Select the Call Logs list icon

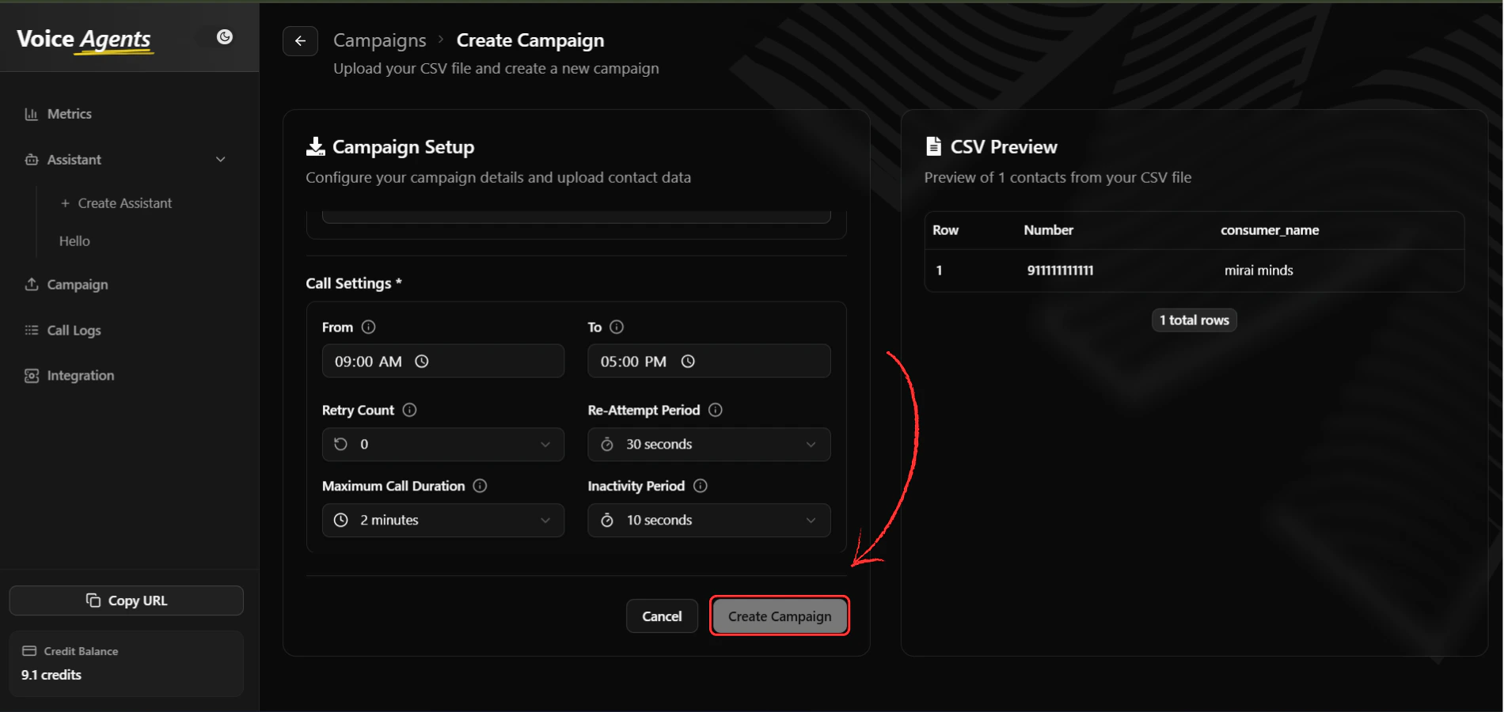[31, 330]
